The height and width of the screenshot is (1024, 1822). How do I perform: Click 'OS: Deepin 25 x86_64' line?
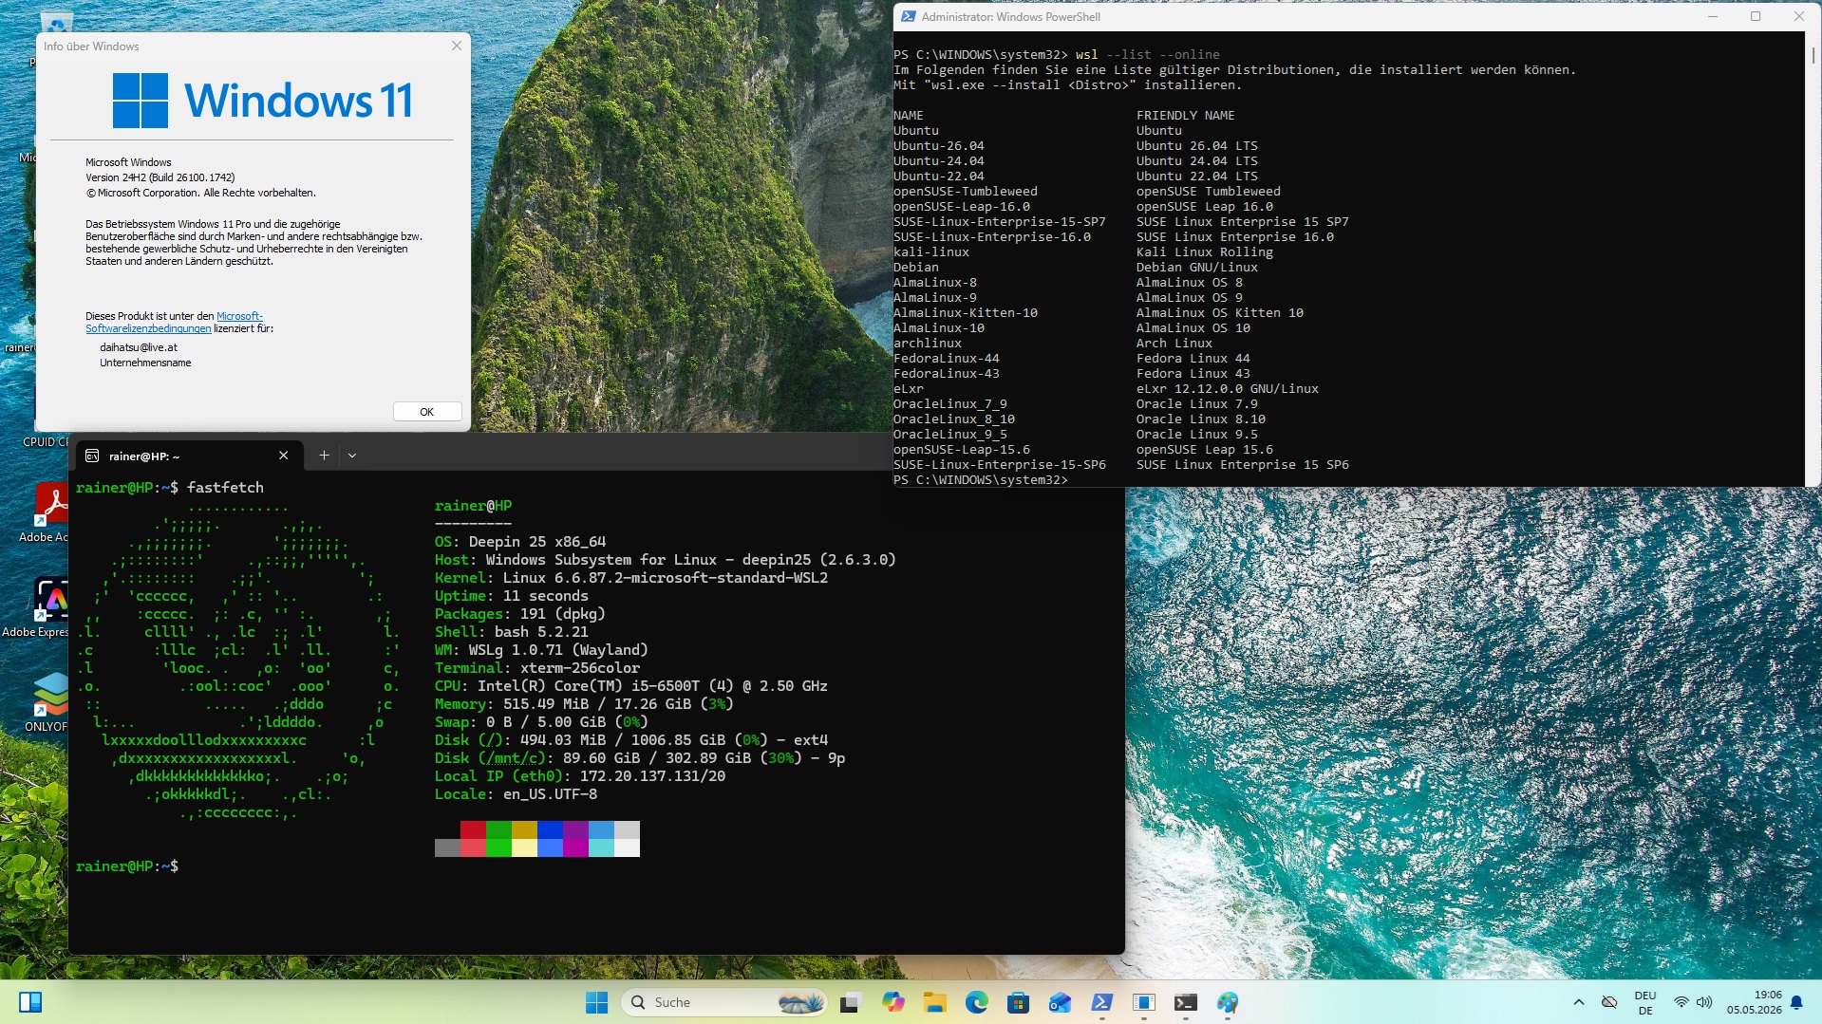(519, 542)
